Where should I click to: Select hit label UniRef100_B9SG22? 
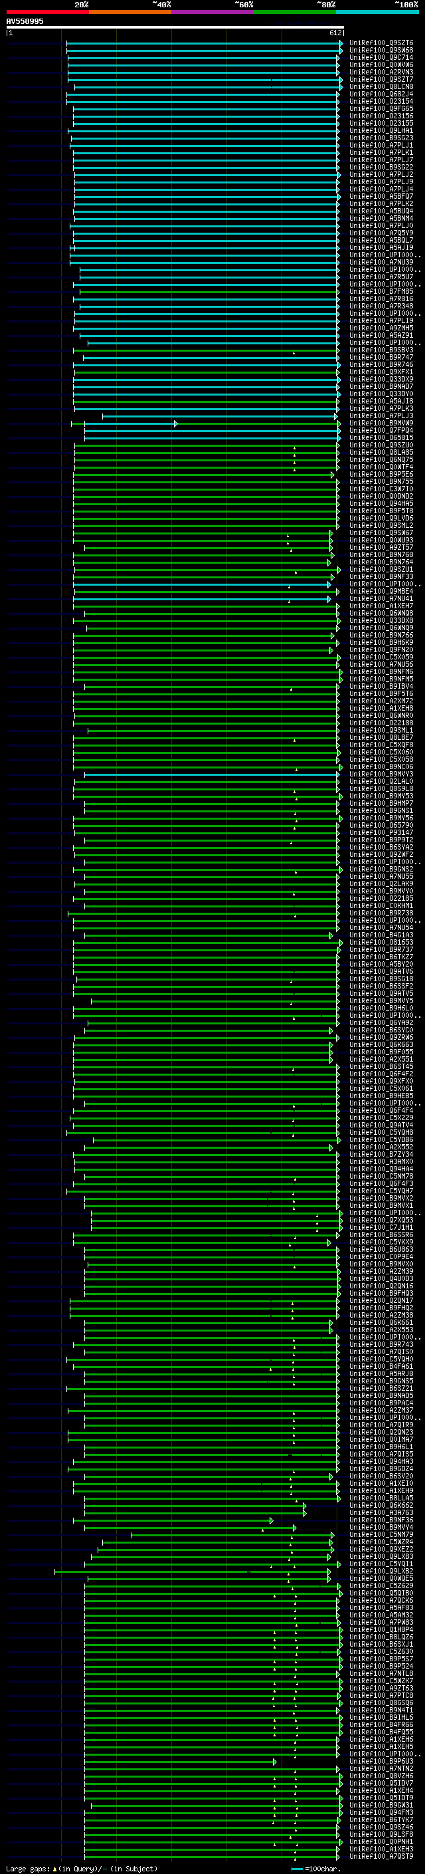click(381, 168)
